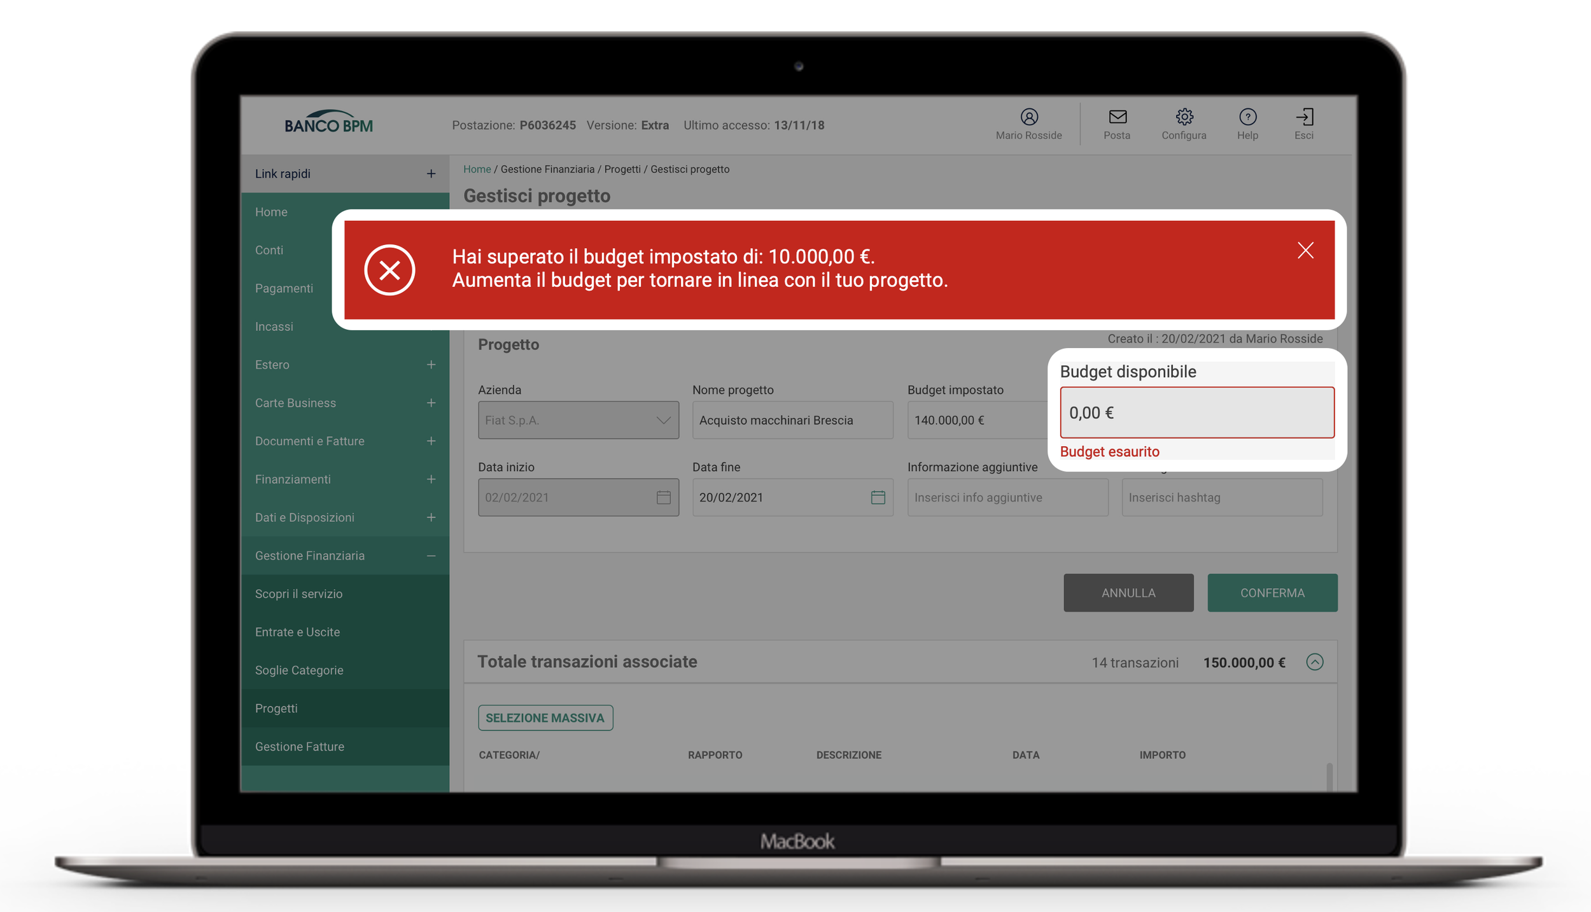Click the Help question mark icon
Screen dimensions: 1591x912
point(1247,117)
